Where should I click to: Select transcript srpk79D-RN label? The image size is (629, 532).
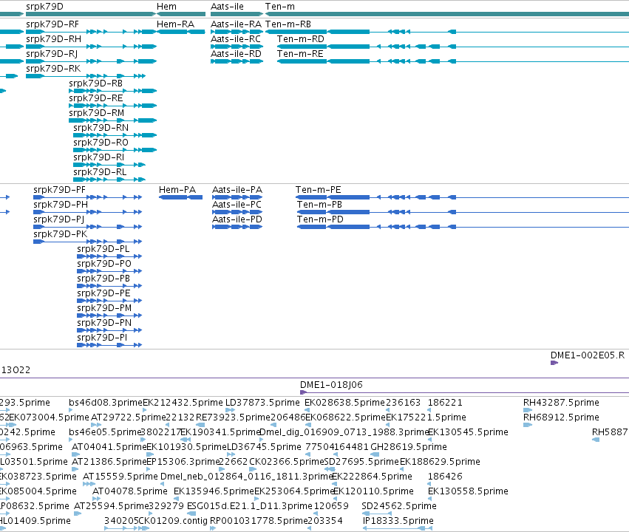101,128
